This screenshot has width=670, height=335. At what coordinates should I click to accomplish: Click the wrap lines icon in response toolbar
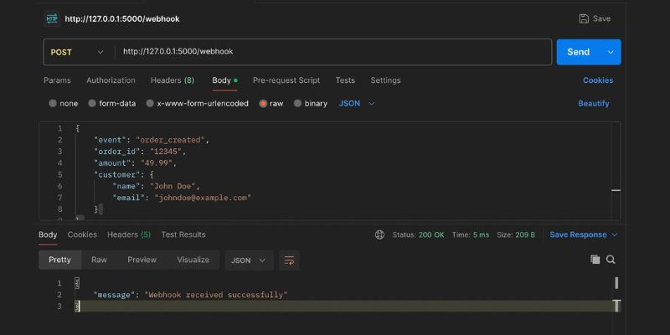tap(289, 260)
